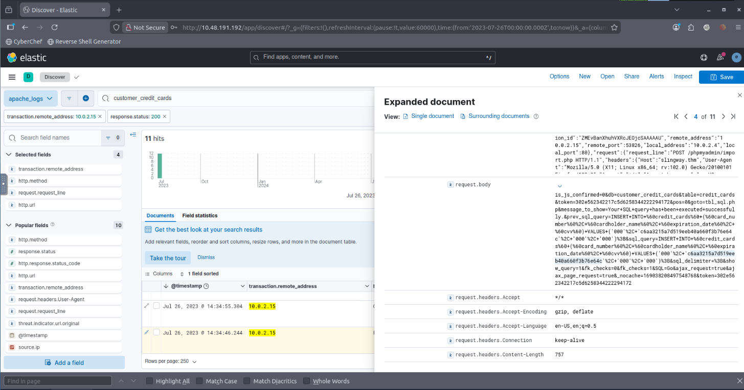
Task: Open the apache_logs data view dropdown
Action: coord(31,99)
